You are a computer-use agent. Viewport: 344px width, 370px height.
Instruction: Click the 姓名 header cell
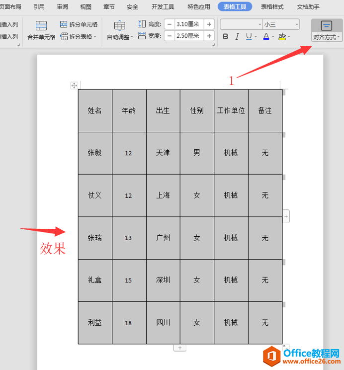[95, 111]
